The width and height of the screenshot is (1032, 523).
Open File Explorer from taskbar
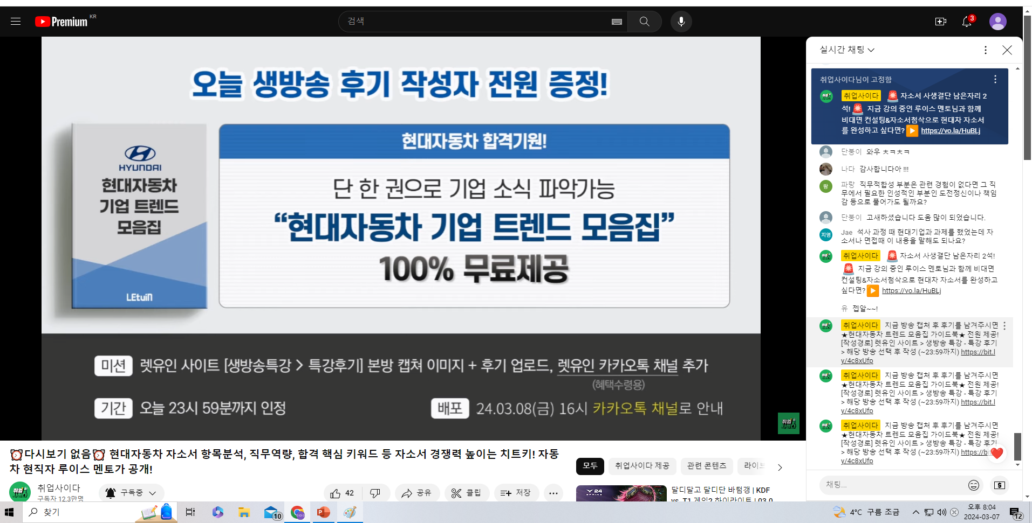click(x=244, y=512)
